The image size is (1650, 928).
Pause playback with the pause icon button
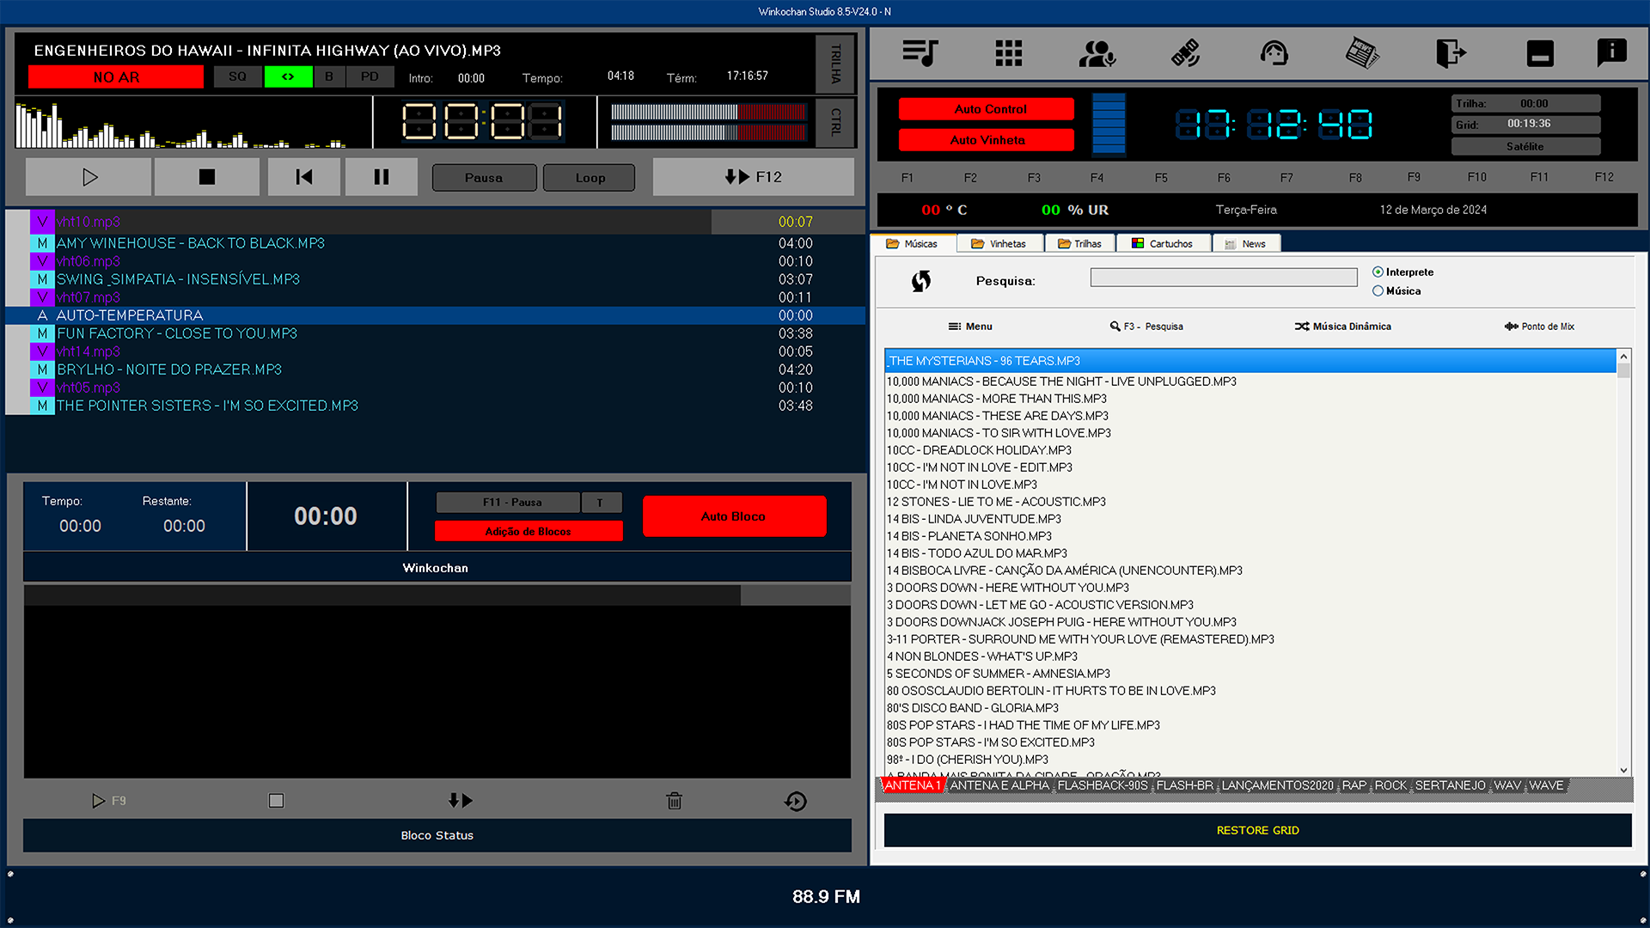(382, 177)
